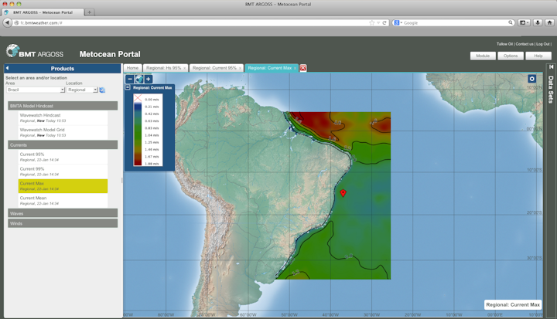Viewport: 557px width, 319px height.
Task: Click the Regional: Current Max map label
Action: tap(513, 305)
